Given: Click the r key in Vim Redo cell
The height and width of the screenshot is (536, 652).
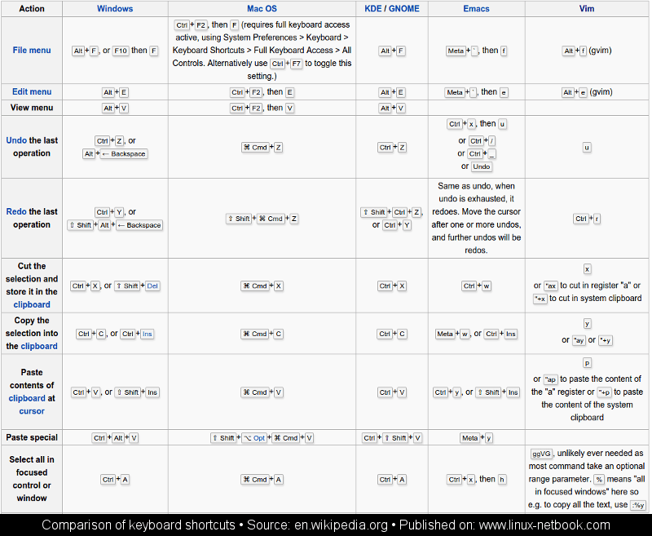Looking at the screenshot, I should pyautogui.click(x=597, y=219).
